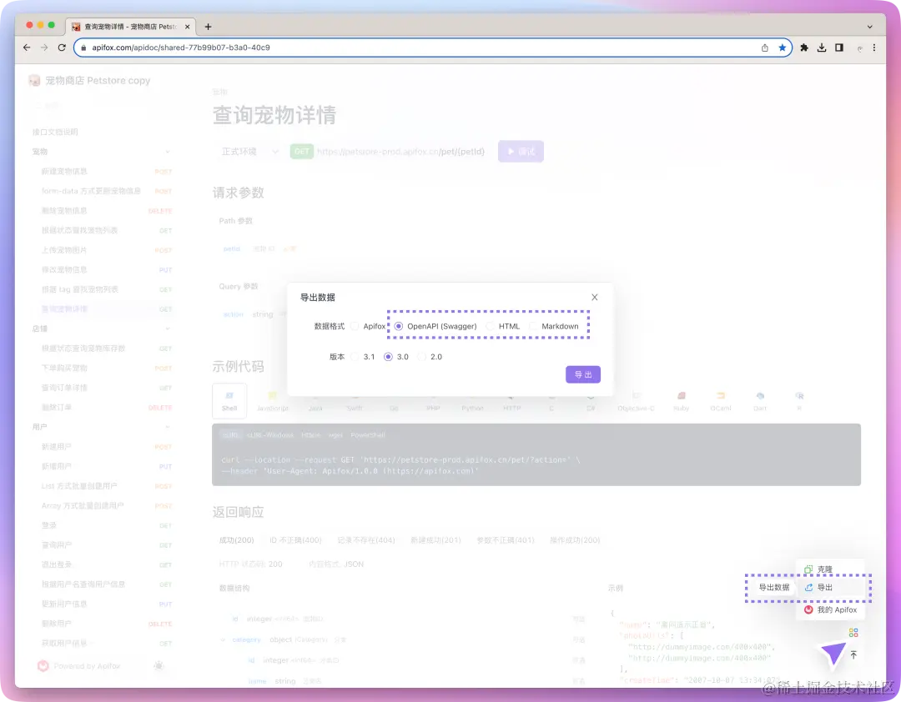Click the Powered by Apifox link

(x=79, y=666)
